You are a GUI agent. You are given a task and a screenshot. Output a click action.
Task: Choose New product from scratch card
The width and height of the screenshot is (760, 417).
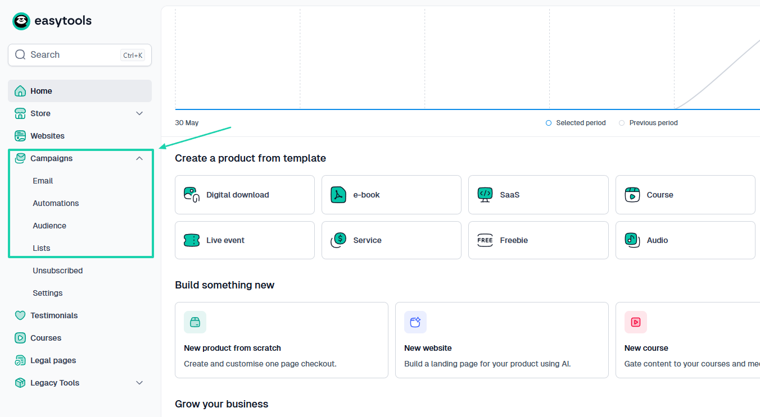(x=282, y=340)
